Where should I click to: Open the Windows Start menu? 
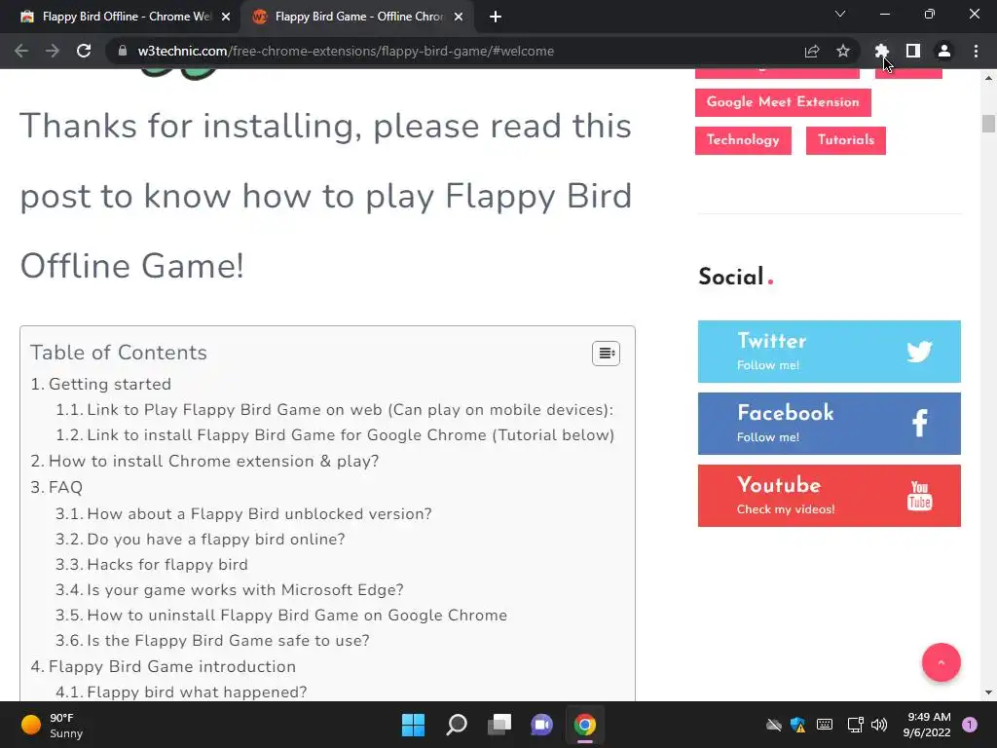click(x=413, y=725)
